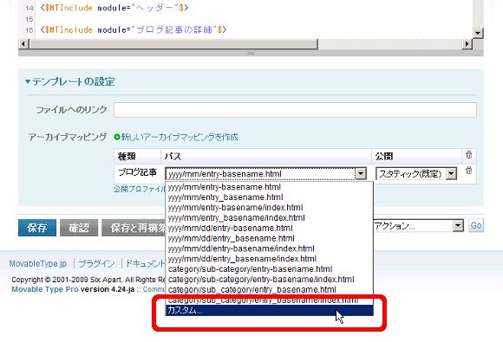Click the ファイルへのリンク input field
The width and height of the screenshot is (503, 342).
point(295,110)
